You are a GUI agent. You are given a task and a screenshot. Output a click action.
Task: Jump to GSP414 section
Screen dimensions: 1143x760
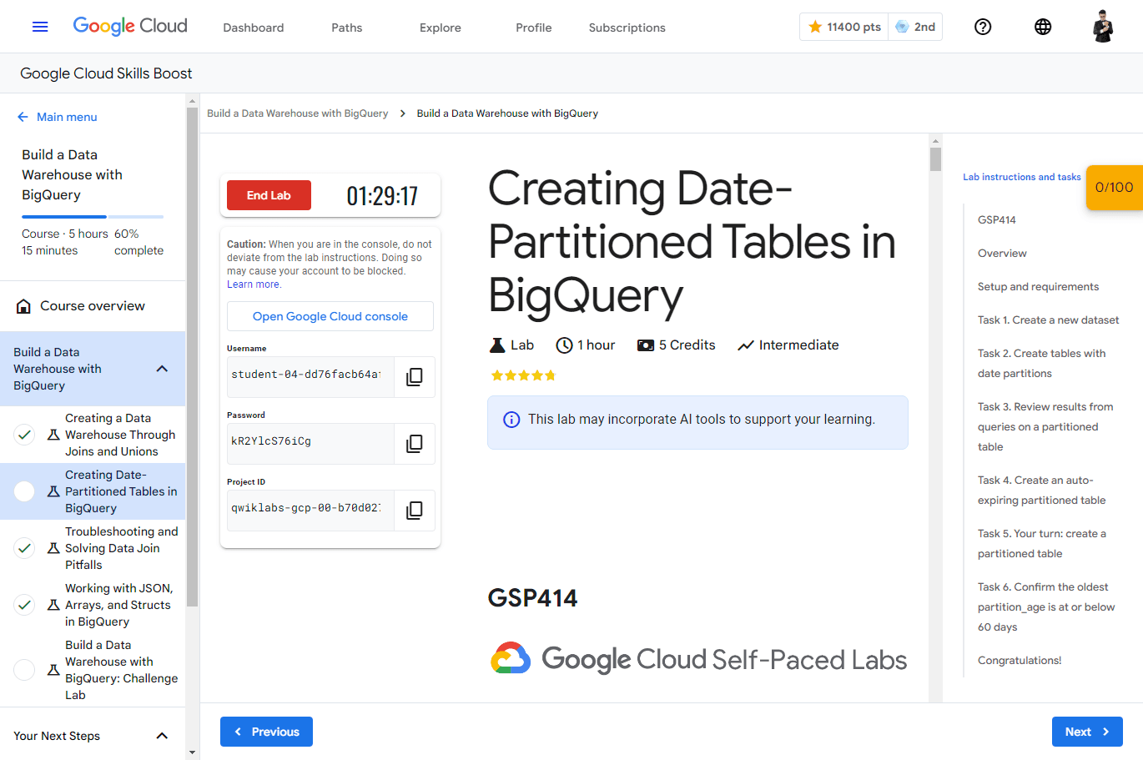[x=997, y=220]
